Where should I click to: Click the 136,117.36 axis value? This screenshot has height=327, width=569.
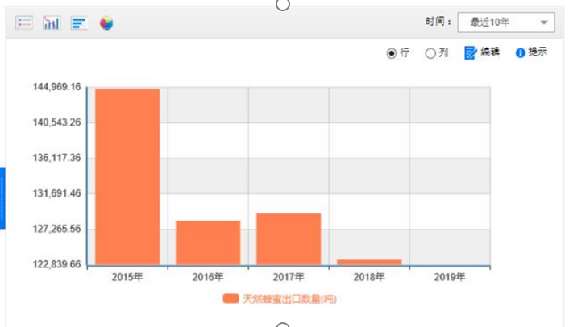(x=56, y=158)
